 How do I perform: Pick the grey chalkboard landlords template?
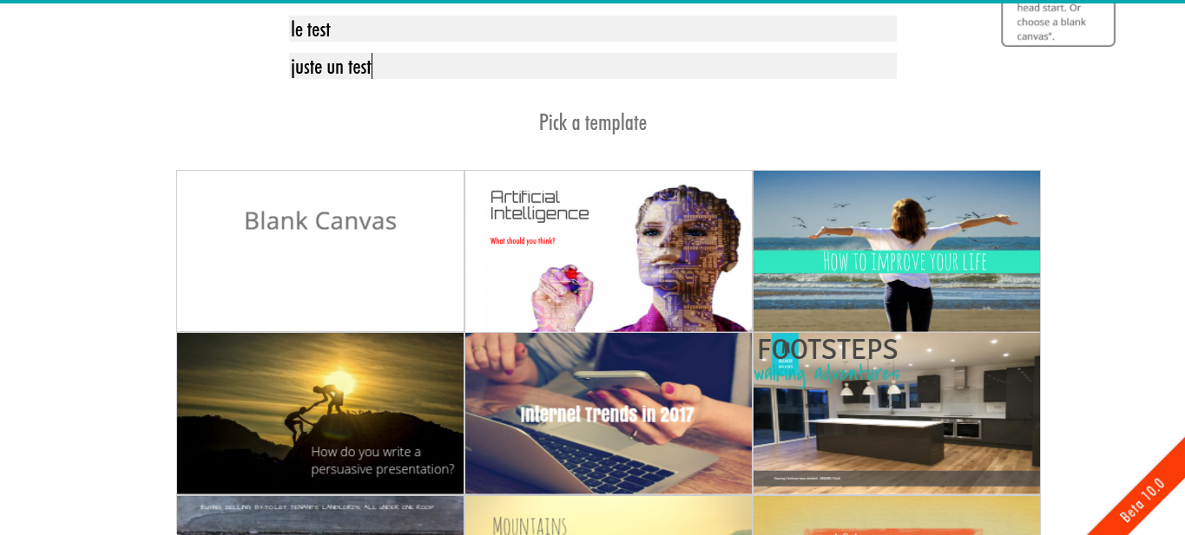[320, 515]
